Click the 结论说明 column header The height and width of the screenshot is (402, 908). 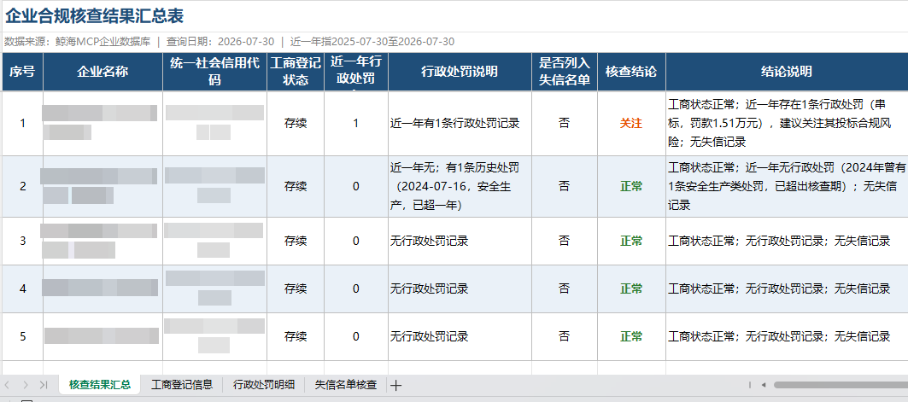(787, 72)
